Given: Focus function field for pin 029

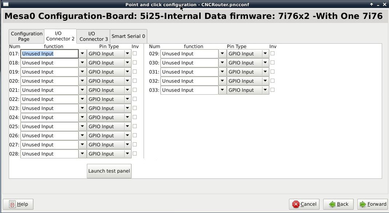Looking at the screenshot, I should (189, 54).
